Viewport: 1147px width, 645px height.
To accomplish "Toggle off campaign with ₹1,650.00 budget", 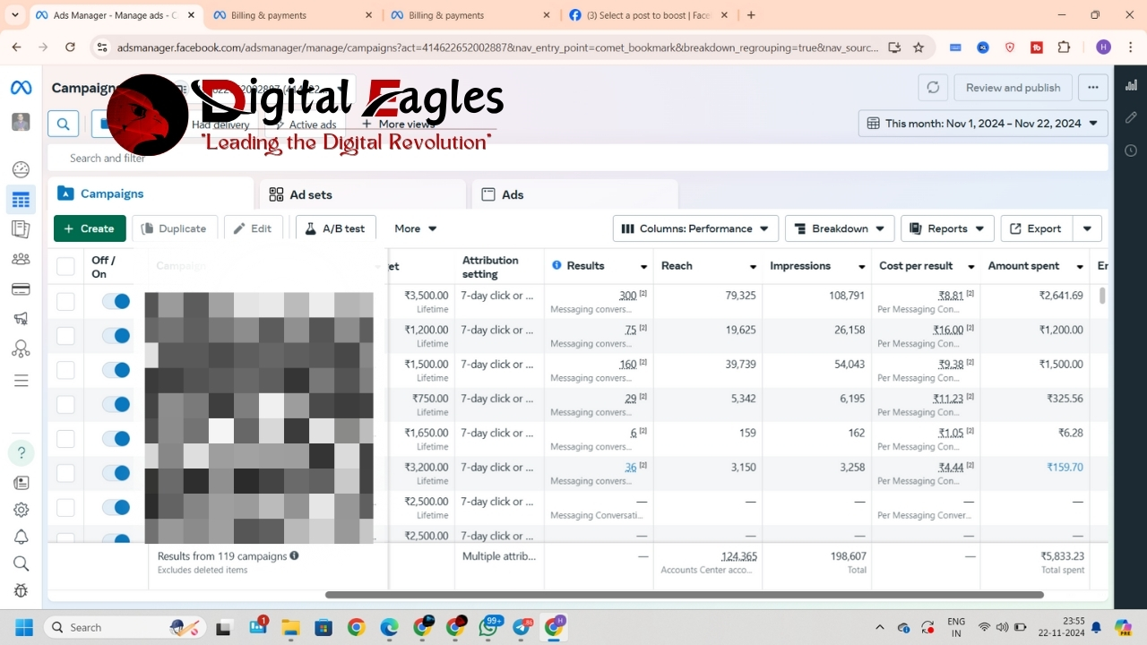I will 116,439.
